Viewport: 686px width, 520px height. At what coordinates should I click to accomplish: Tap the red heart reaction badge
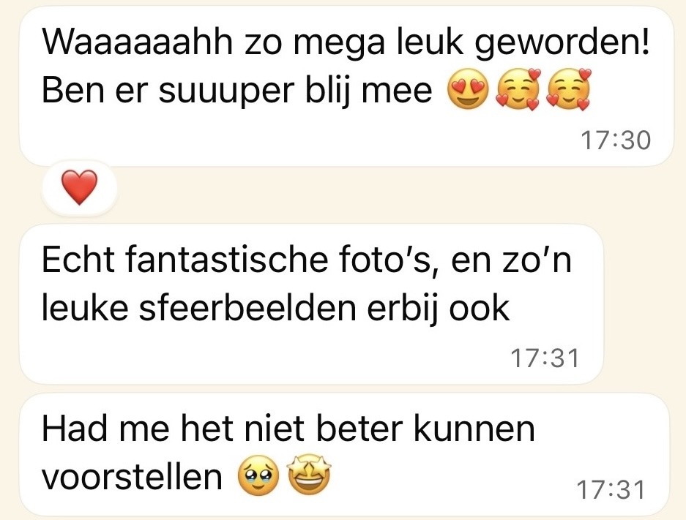80,187
